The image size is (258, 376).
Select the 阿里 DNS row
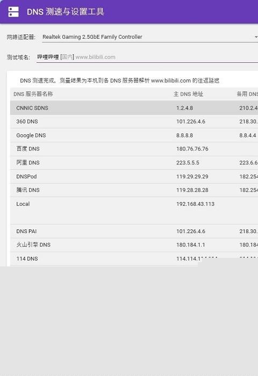pyautogui.click(x=134, y=163)
